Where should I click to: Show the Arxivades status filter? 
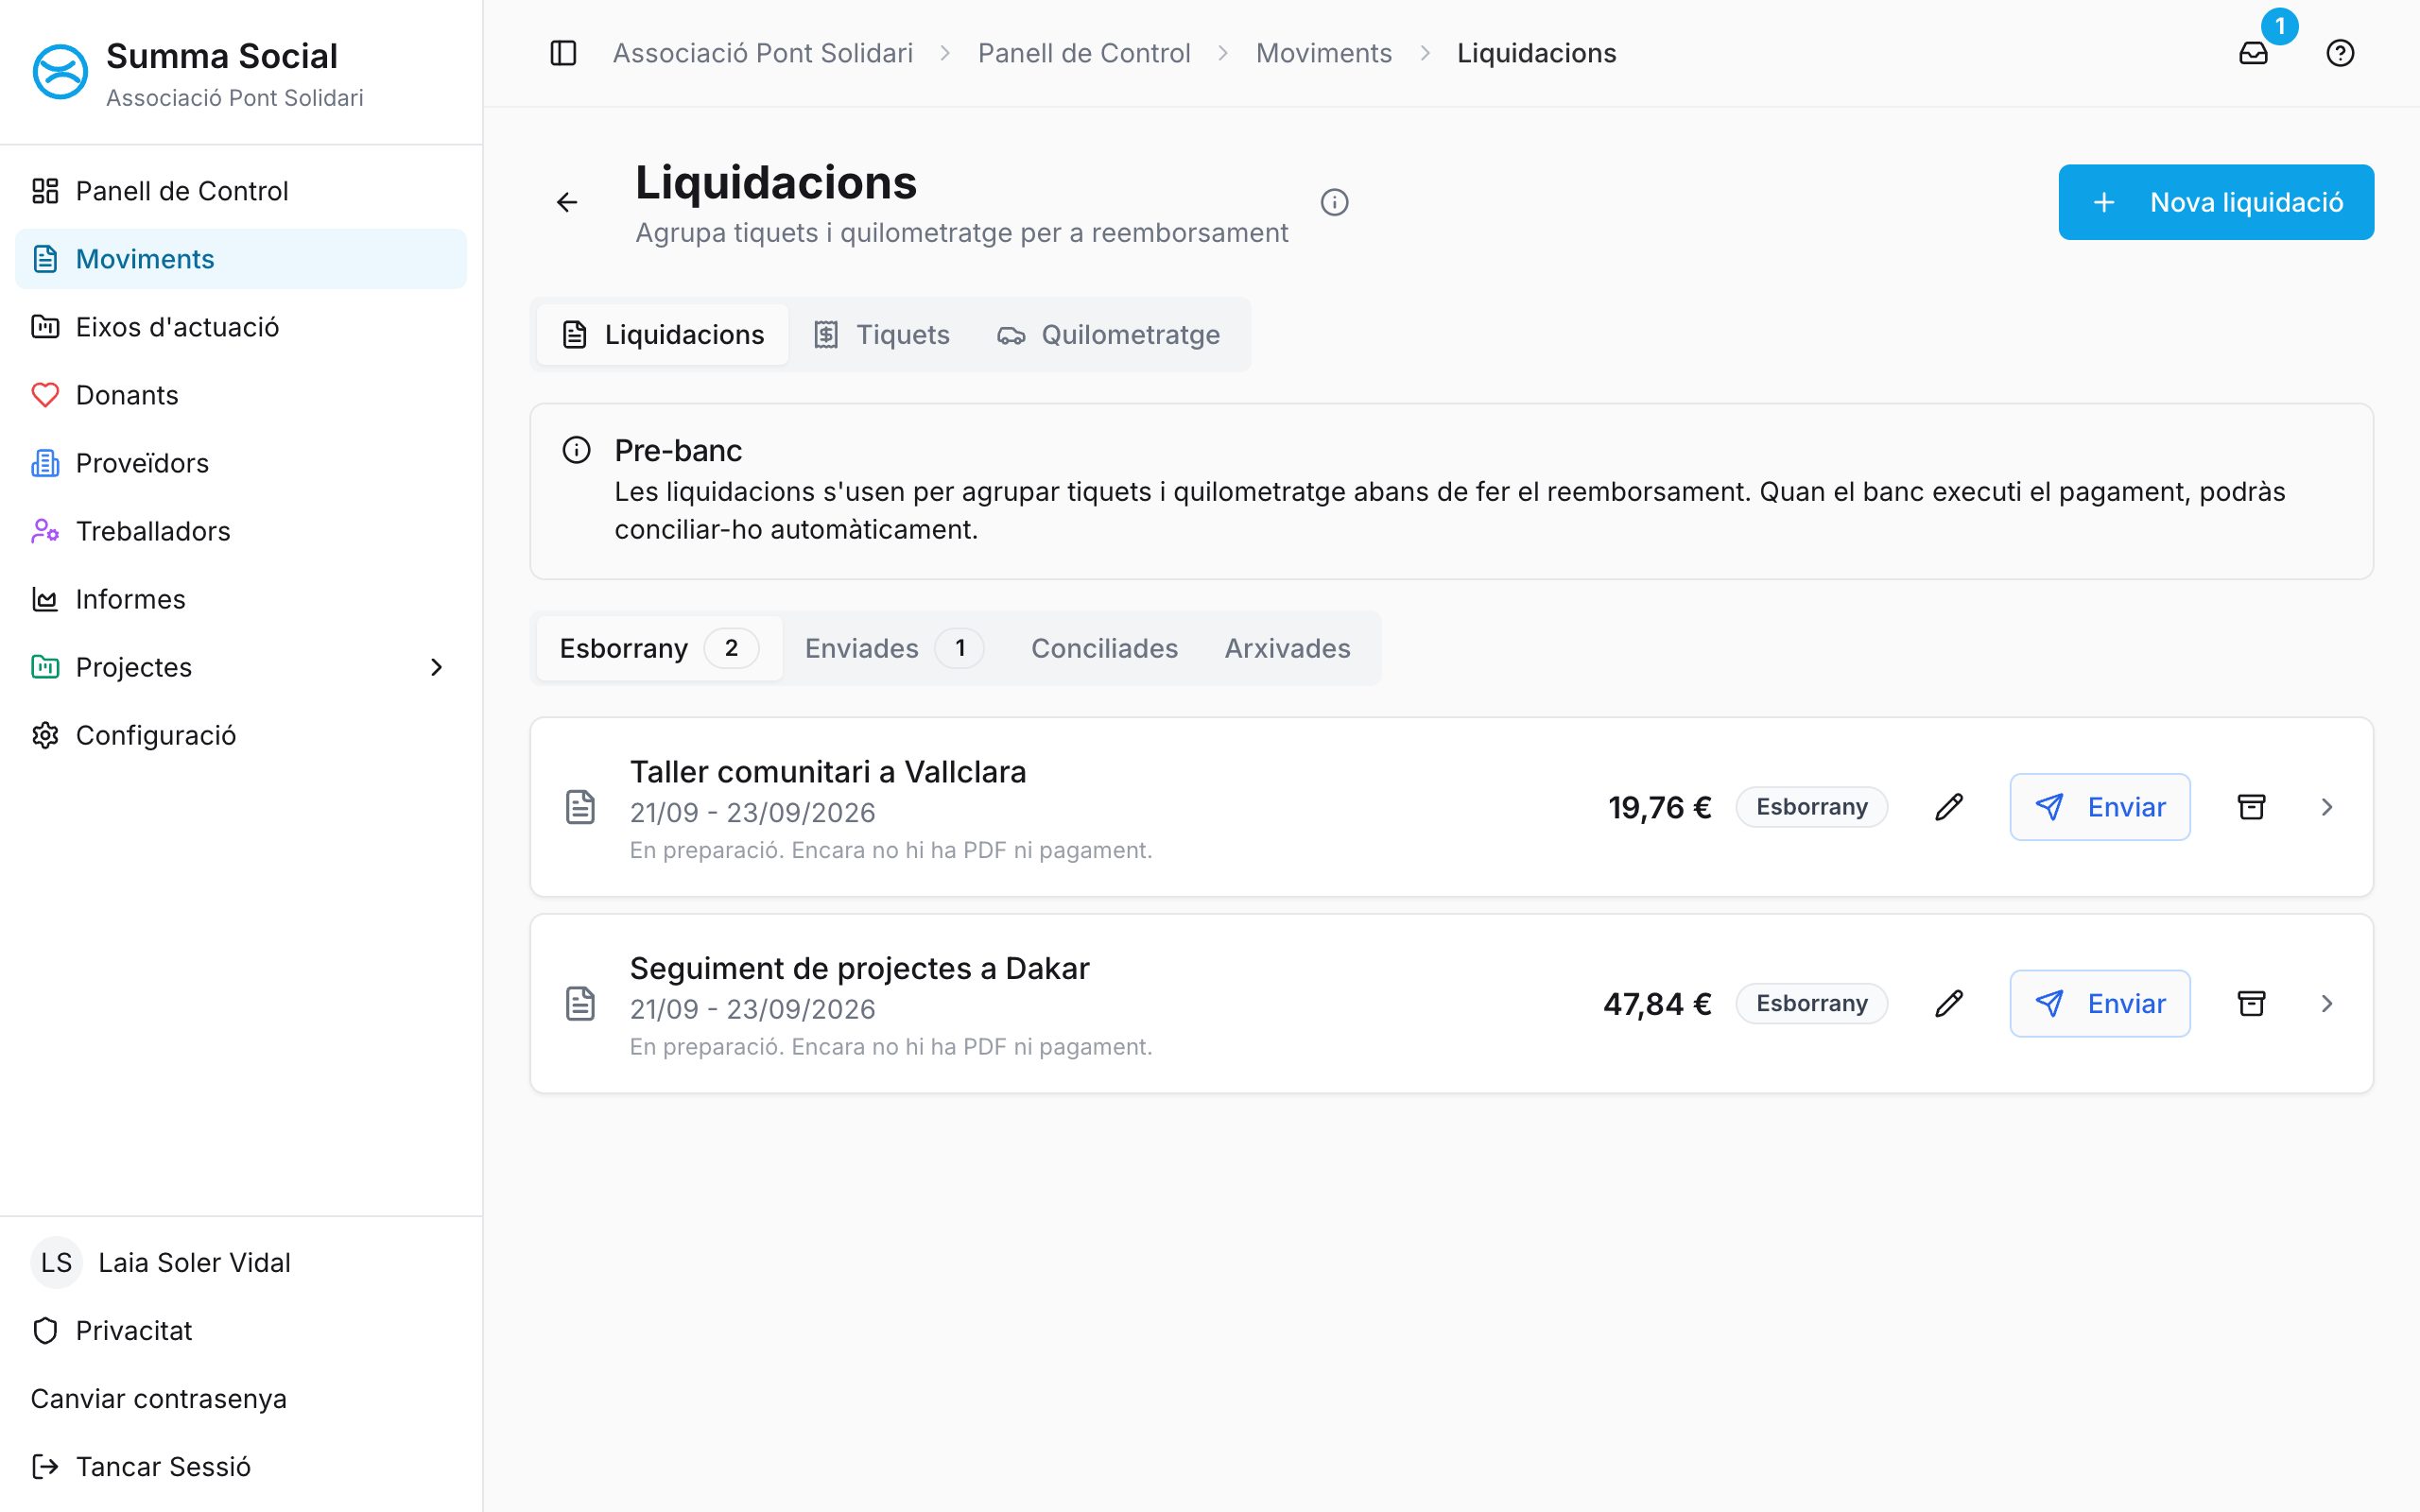(x=1287, y=648)
